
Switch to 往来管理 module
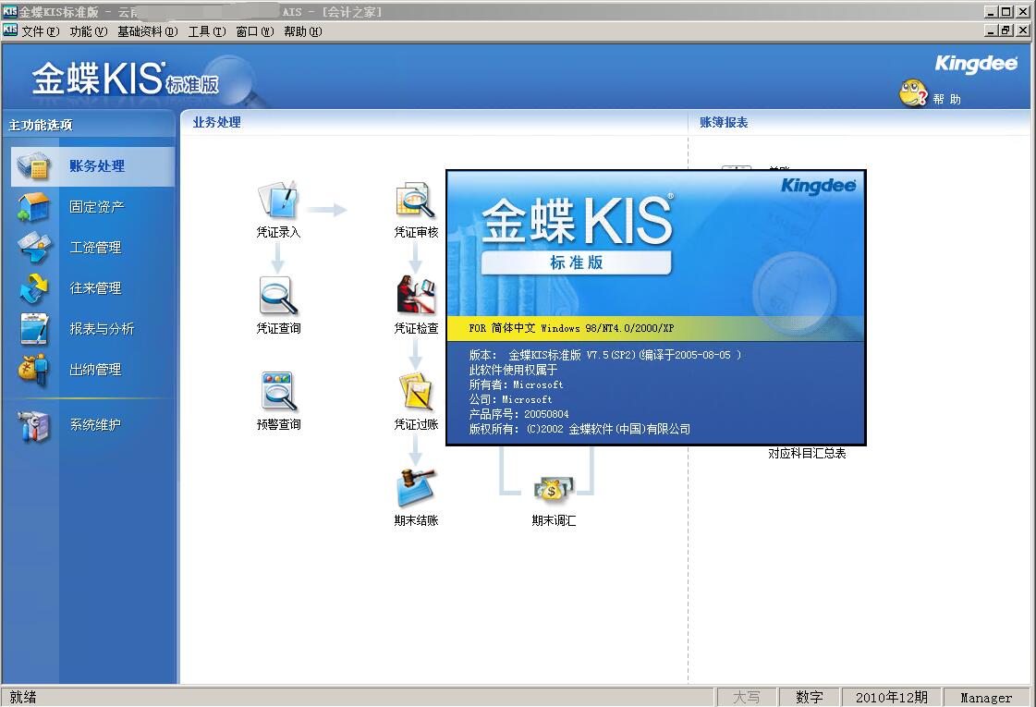coord(95,288)
